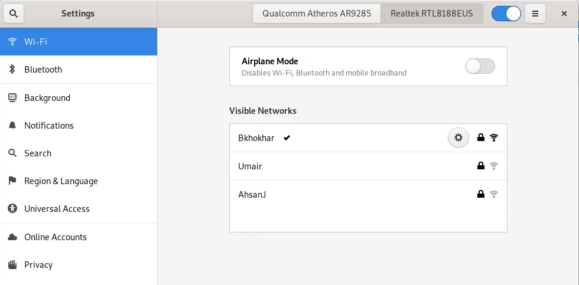Click the connected checkmark next to Bkhokhar
This screenshot has width=579, height=285.
[x=287, y=138]
